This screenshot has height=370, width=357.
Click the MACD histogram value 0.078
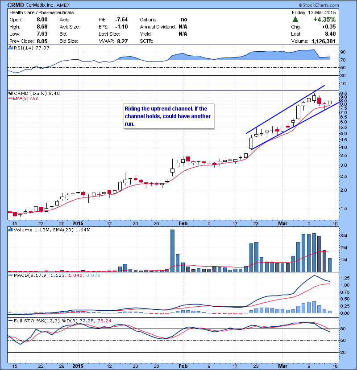click(93, 275)
